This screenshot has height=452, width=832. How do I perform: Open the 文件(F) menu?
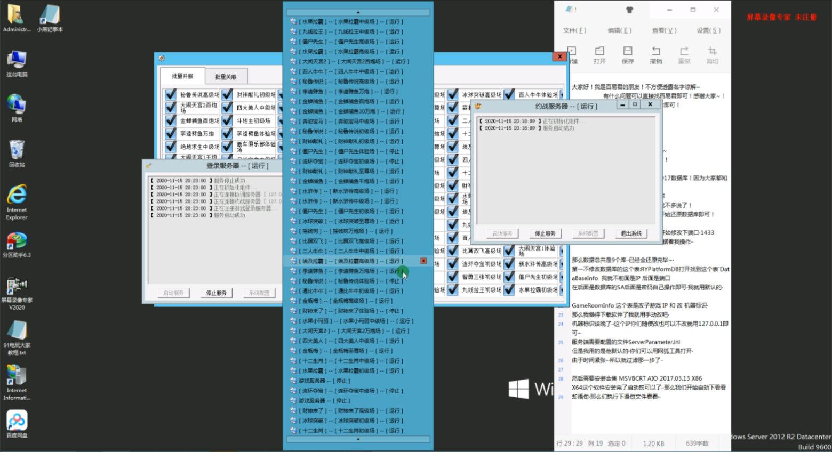point(574,30)
